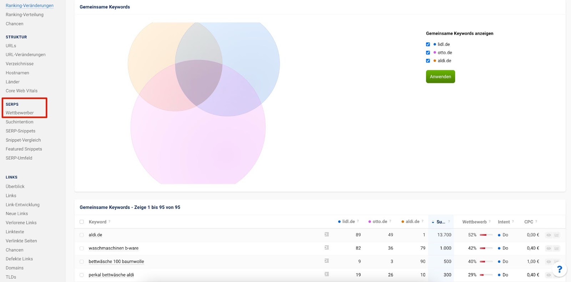
Task: Sort by Keyword column header
Action: click(x=97, y=222)
